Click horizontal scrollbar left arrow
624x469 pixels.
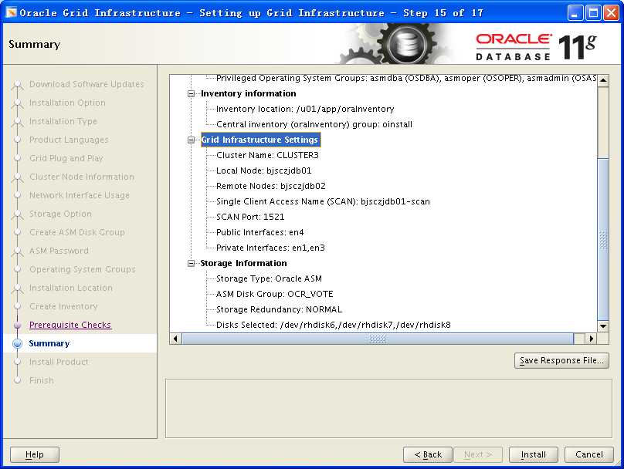pyautogui.click(x=175, y=339)
